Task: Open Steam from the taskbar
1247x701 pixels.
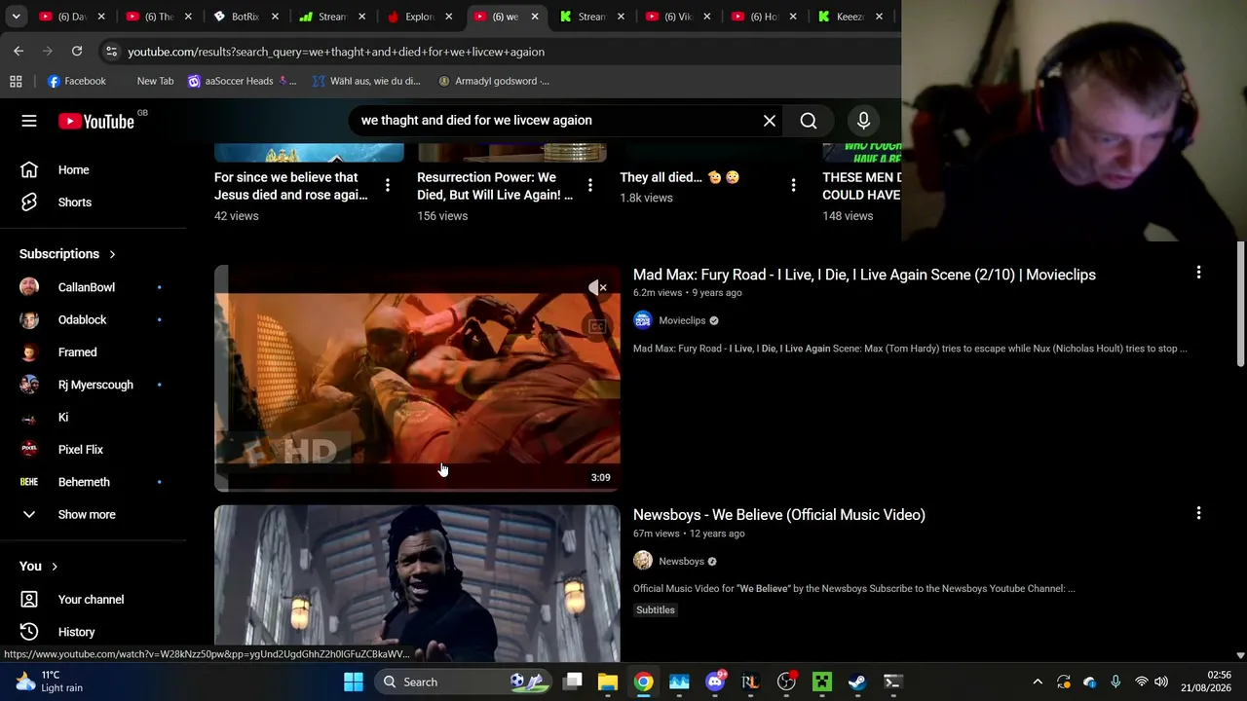Action: tap(857, 682)
